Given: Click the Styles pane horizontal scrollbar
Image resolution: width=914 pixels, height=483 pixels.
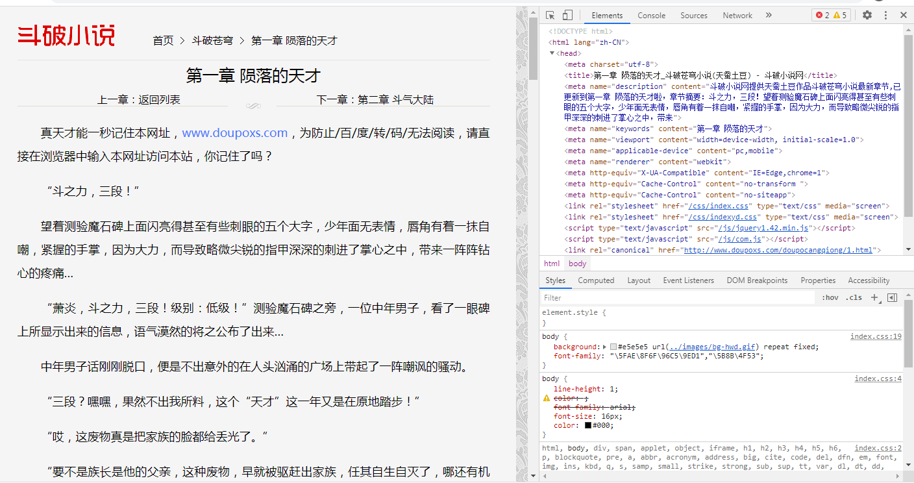Looking at the screenshot, I should (721, 476).
